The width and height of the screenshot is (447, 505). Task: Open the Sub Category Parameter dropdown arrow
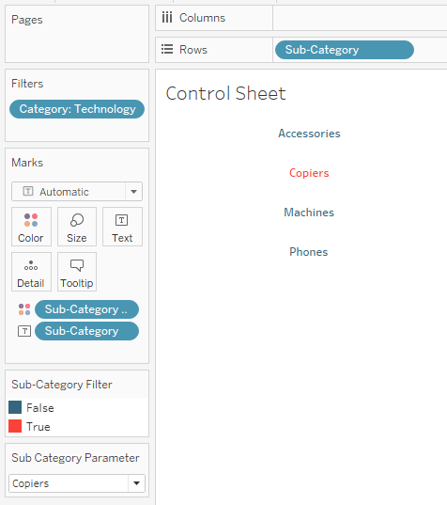[x=136, y=483]
